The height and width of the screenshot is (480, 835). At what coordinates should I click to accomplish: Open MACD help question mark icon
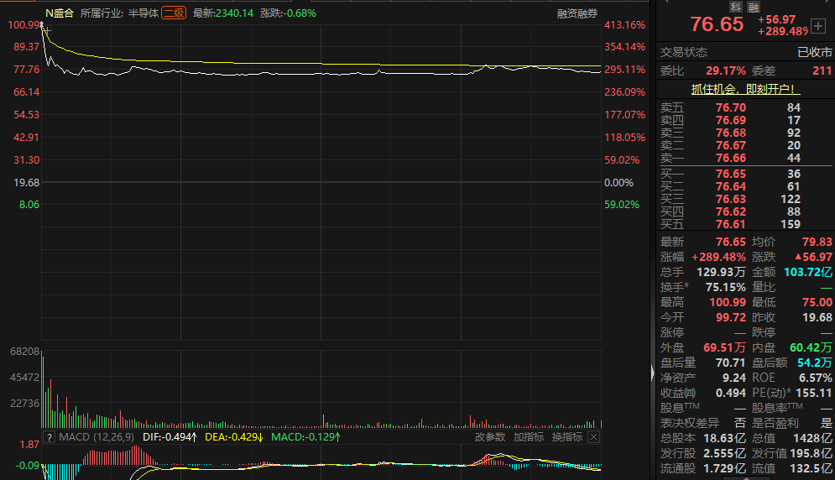[x=50, y=437]
